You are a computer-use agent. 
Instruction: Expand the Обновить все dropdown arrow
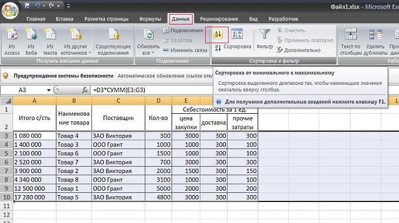pos(153,53)
